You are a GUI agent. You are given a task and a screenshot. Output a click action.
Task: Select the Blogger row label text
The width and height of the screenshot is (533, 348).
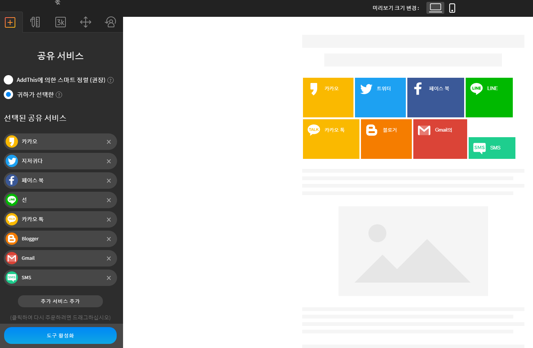[x=30, y=239]
